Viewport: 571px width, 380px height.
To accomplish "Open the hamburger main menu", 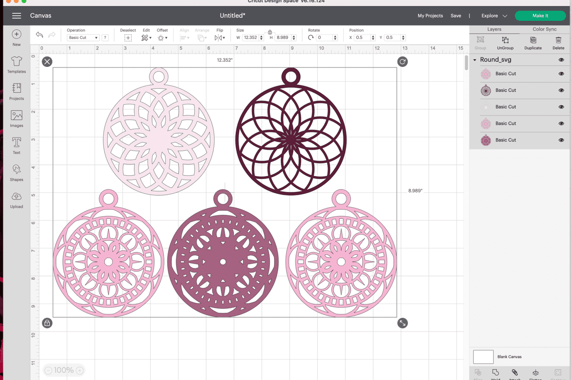I will coord(17,16).
